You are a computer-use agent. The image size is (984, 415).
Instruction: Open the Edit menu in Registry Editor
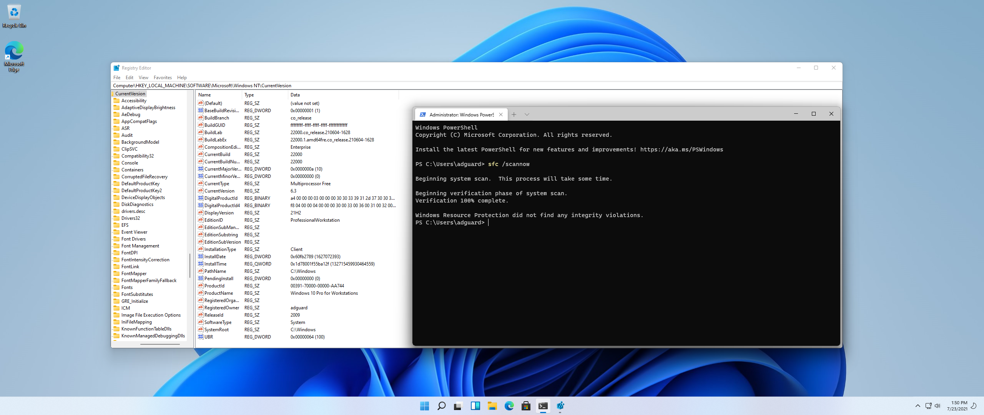click(x=130, y=78)
